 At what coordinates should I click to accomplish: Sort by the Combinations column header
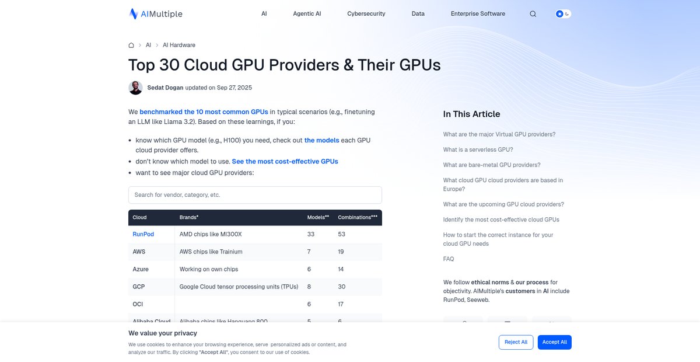(358, 217)
